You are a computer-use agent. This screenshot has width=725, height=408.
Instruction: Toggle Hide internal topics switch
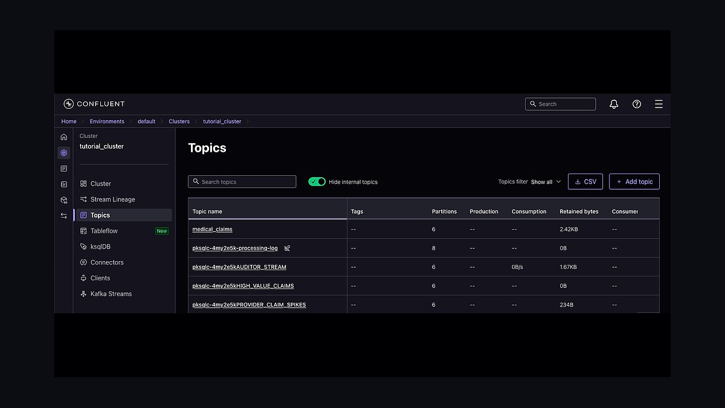click(317, 181)
